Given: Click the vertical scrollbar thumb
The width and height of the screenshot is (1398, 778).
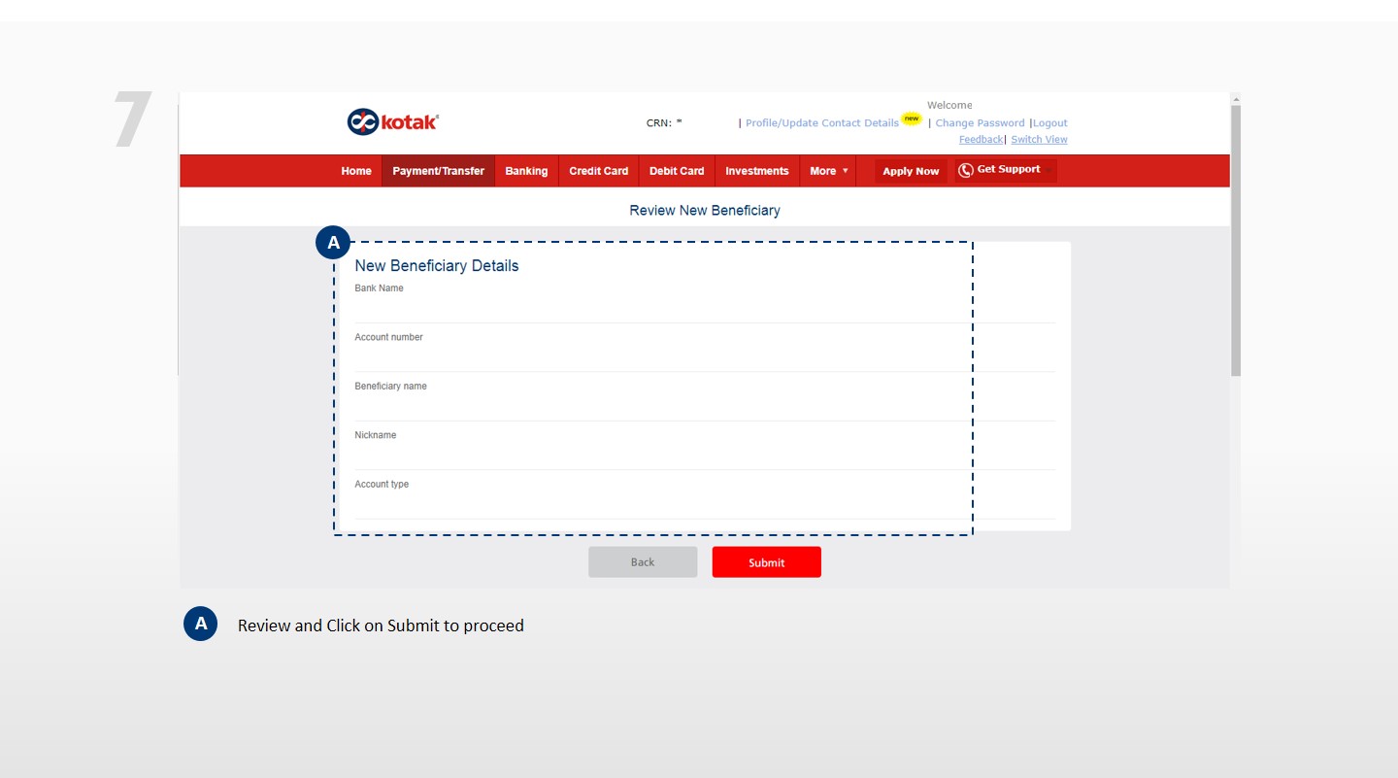Looking at the screenshot, I should tap(1236, 241).
